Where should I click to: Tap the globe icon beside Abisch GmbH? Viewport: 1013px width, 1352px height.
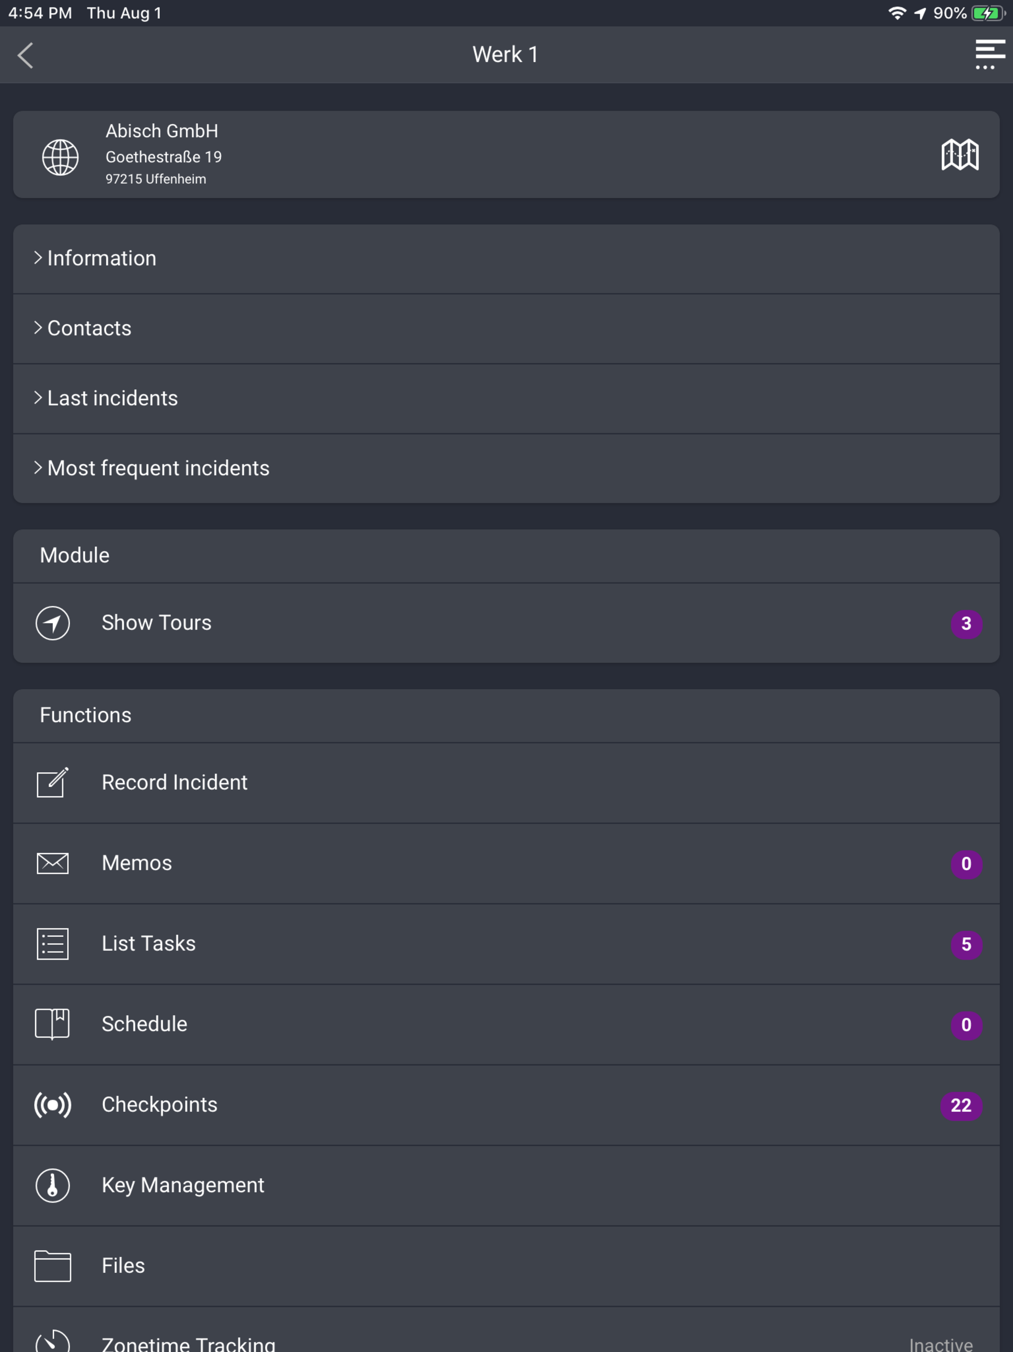(x=60, y=157)
